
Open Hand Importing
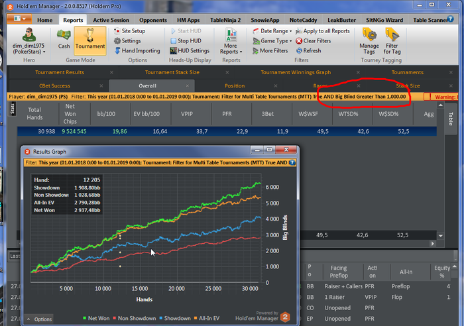pos(137,50)
